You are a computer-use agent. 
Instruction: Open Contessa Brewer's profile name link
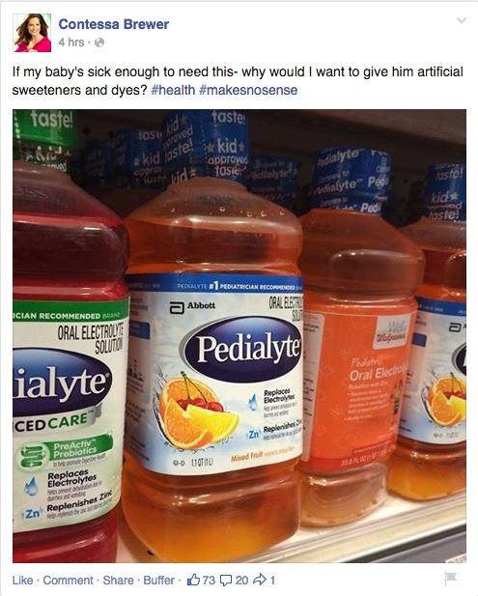click(114, 24)
